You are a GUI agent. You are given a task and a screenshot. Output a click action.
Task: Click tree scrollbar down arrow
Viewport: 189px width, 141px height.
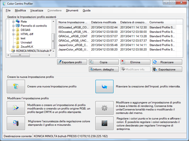pos(53,51)
